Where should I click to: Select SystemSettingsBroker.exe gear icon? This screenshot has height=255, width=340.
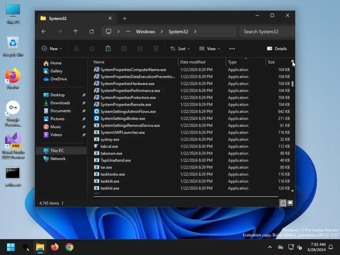(97, 119)
